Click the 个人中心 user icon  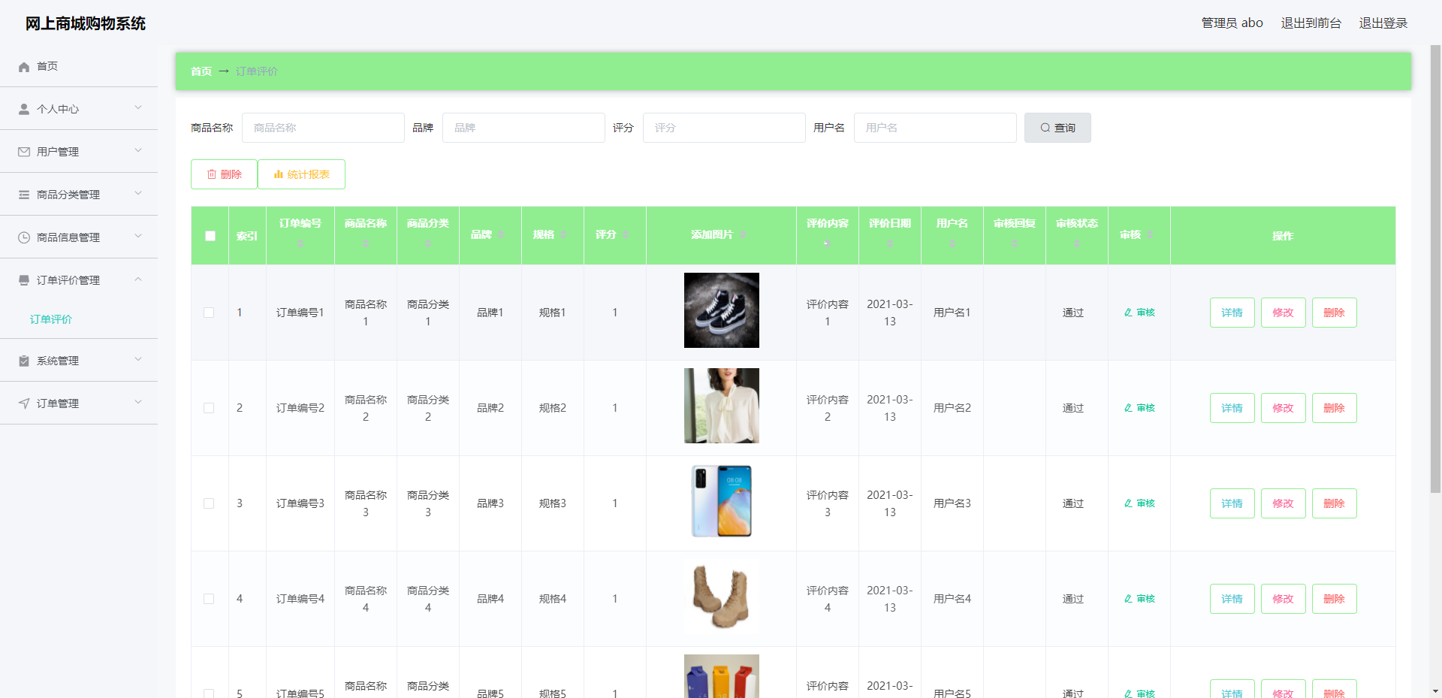point(24,109)
